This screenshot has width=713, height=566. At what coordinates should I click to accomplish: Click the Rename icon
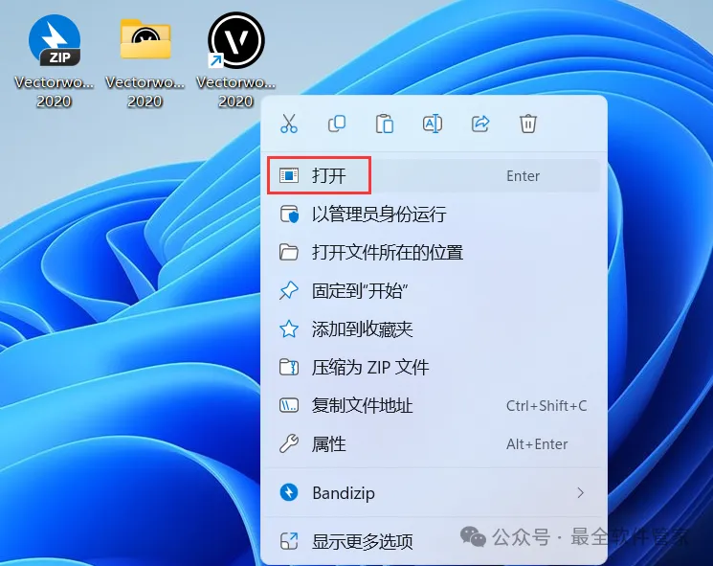click(x=432, y=124)
